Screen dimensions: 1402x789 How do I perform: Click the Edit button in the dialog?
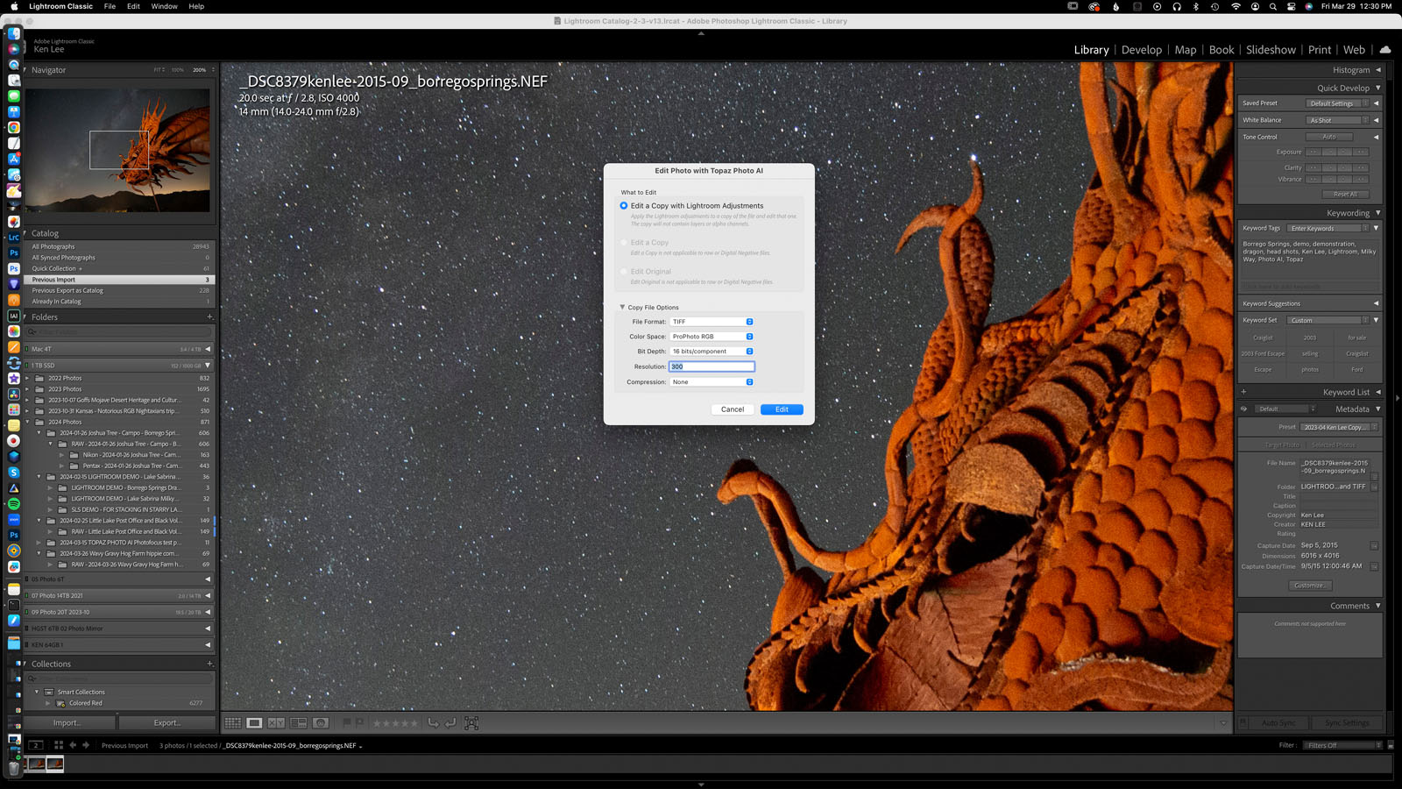(x=782, y=409)
